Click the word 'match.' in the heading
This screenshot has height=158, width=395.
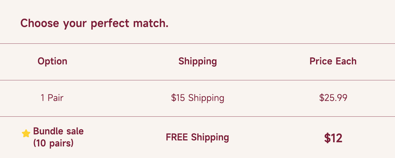pos(151,23)
